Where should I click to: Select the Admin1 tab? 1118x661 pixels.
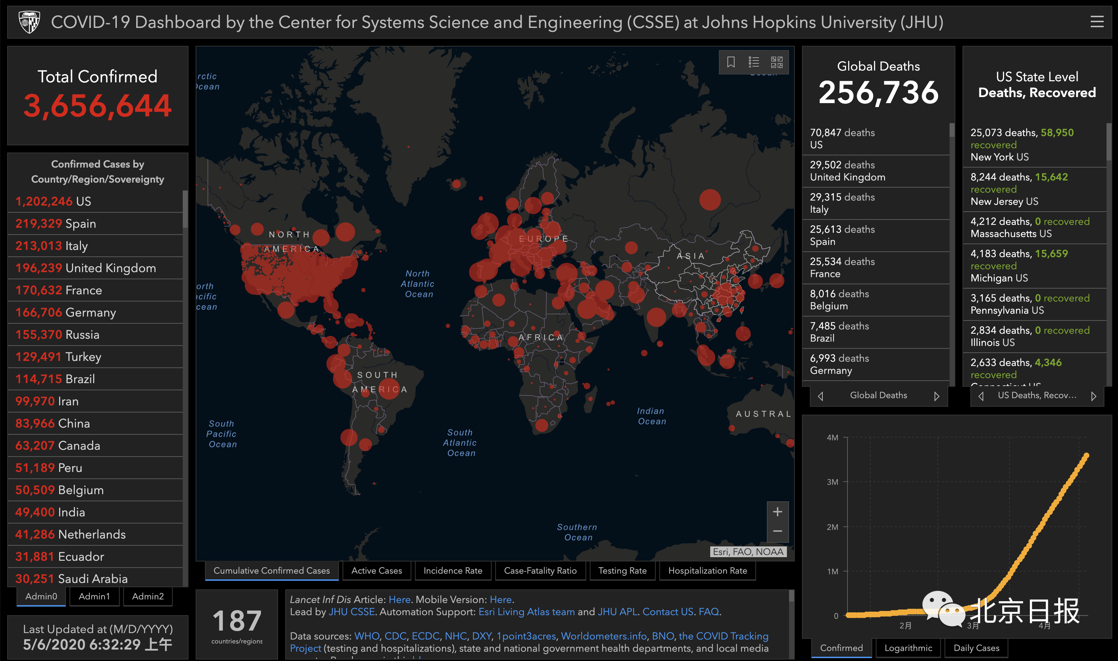[x=94, y=597]
